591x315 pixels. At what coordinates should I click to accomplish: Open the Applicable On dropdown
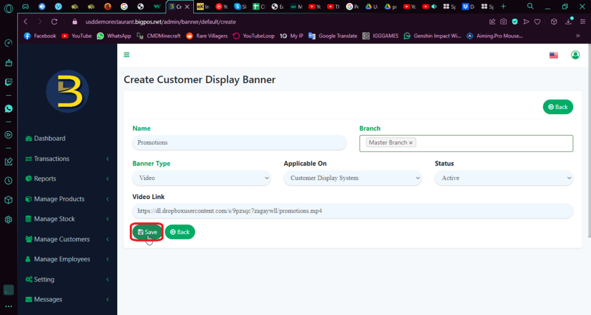(353, 178)
